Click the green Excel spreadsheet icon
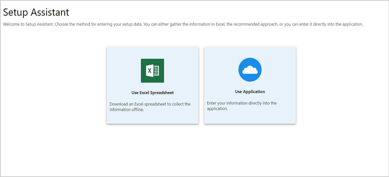Viewport: 389px width, 177px height. (152, 71)
